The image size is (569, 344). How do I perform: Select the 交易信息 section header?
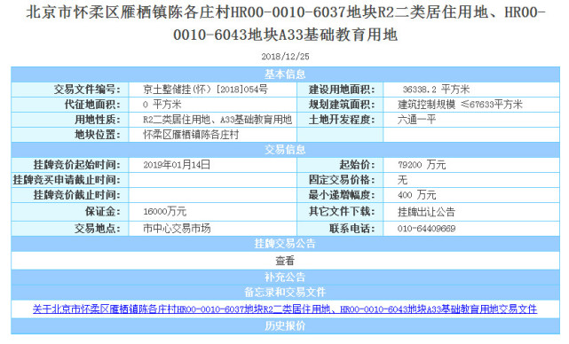pyautogui.click(x=285, y=149)
